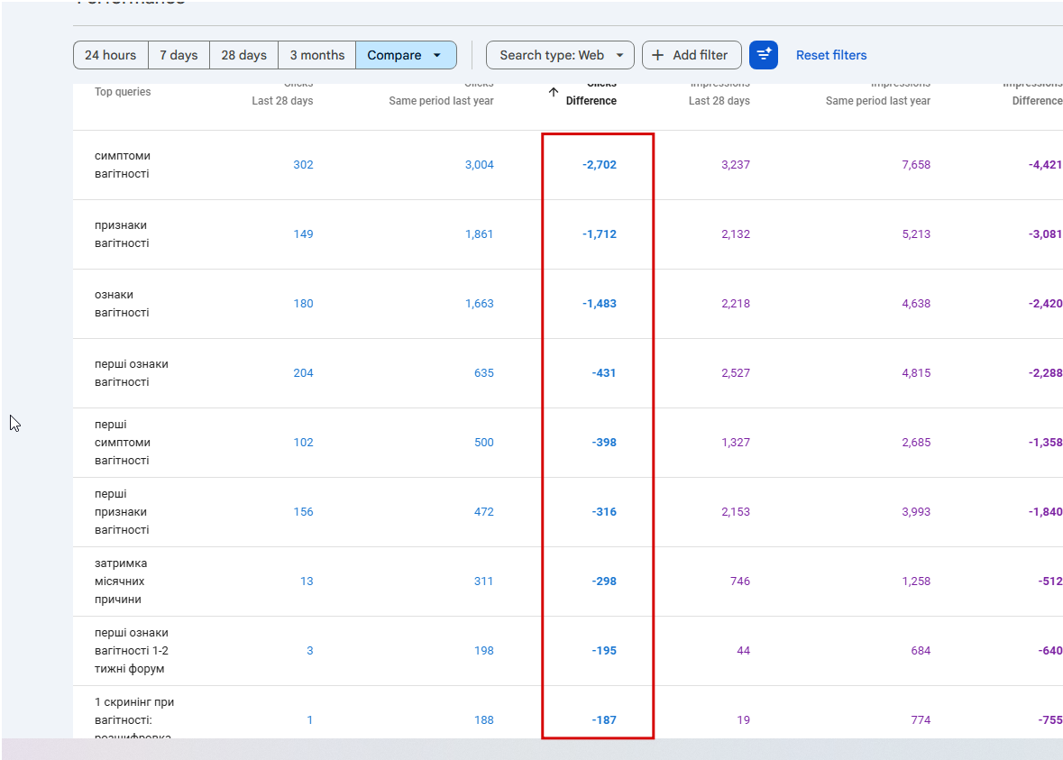This screenshot has width=1063, height=760.
Task: Click the last-year clicks value 311
Action: [483, 581]
